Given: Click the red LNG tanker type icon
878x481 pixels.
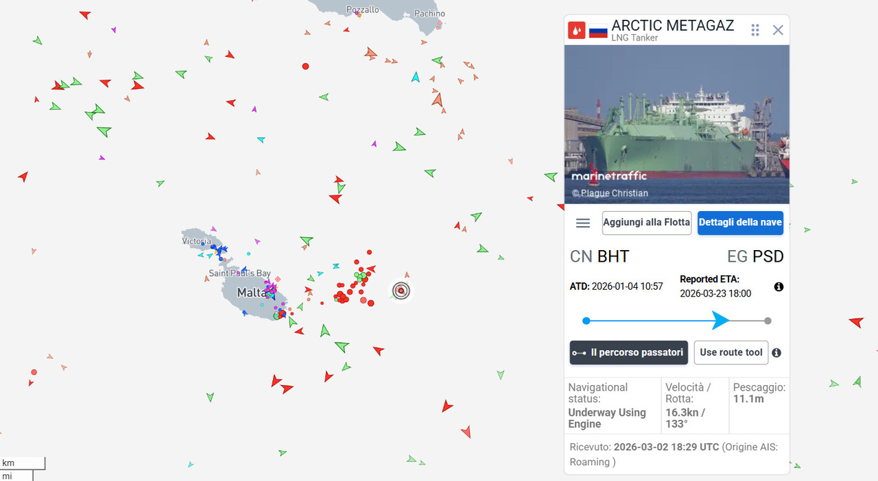Looking at the screenshot, I should click(x=576, y=30).
